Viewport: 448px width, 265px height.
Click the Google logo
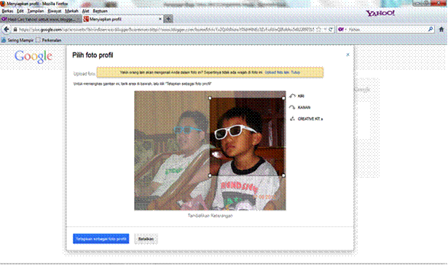pyautogui.click(x=34, y=57)
